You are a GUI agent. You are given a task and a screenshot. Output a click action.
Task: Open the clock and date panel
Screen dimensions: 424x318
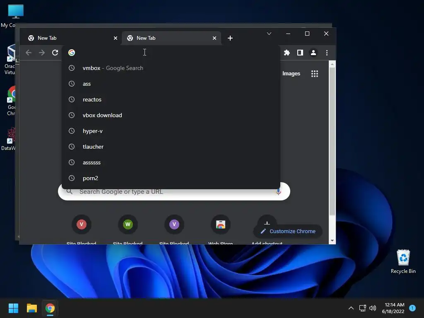393,308
